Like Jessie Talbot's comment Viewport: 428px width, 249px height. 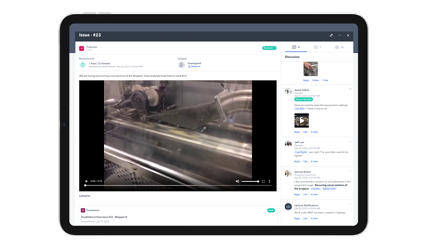pyautogui.click(x=305, y=132)
